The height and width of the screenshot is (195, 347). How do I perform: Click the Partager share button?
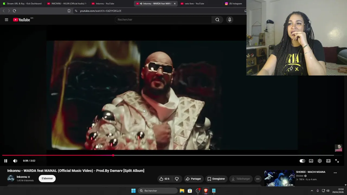coord(193,179)
